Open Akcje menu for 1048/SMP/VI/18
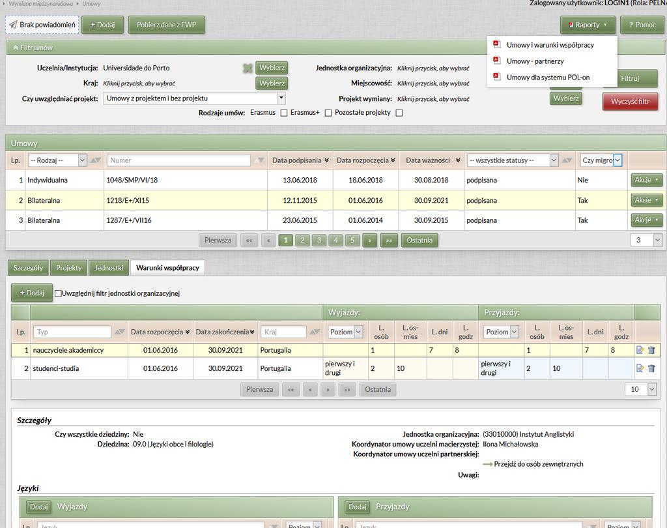 pos(646,180)
